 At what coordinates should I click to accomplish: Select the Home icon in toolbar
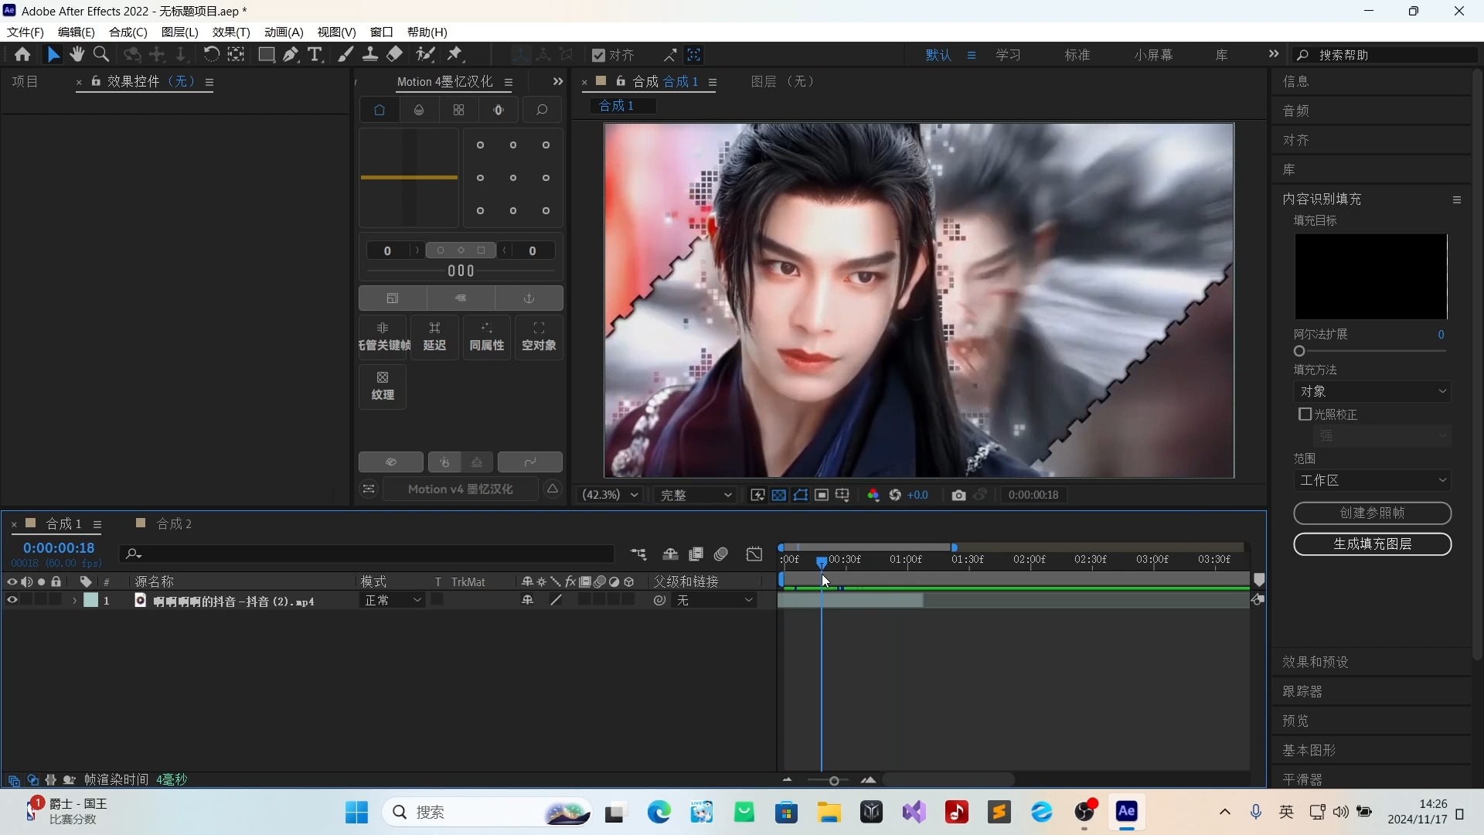pyautogui.click(x=22, y=55)
